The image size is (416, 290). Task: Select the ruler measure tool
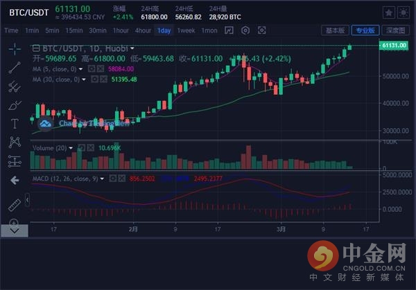pos(15,205)
